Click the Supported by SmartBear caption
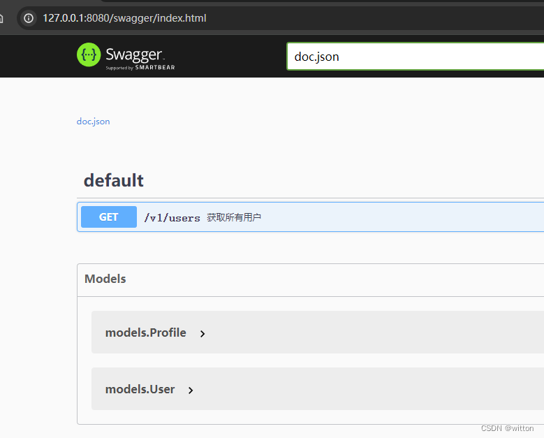The width and height of the screenshot is (544, 438). point(140,68)
